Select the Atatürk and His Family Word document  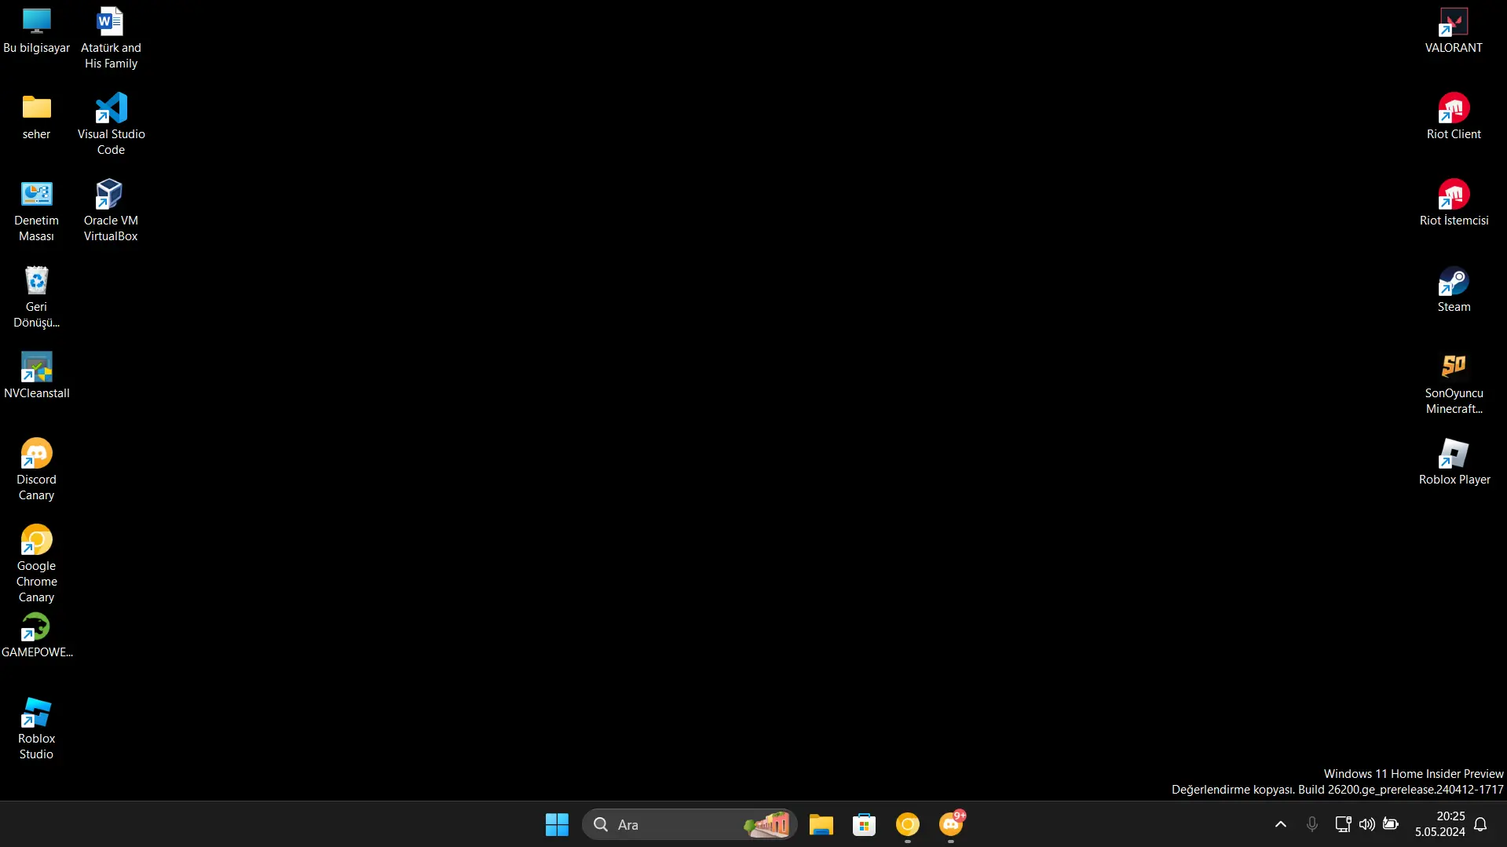(x=111, y=38)
